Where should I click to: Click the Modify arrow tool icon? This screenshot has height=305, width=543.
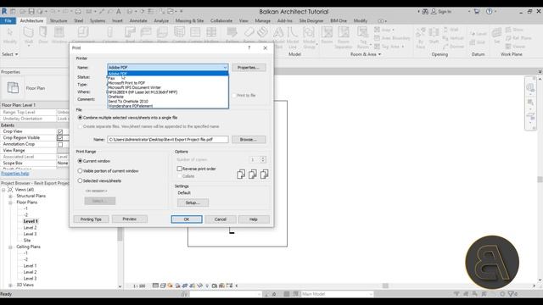[9, 32]
